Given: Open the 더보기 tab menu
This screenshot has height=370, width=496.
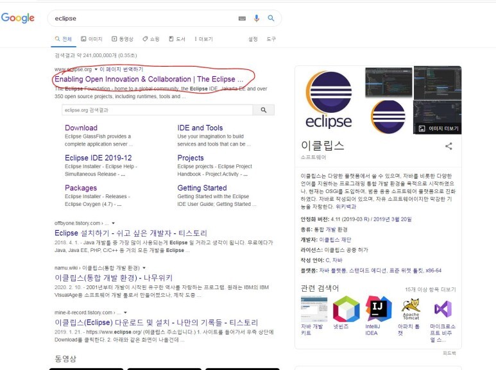Looking at the screenshot, I should pos(203,39).
